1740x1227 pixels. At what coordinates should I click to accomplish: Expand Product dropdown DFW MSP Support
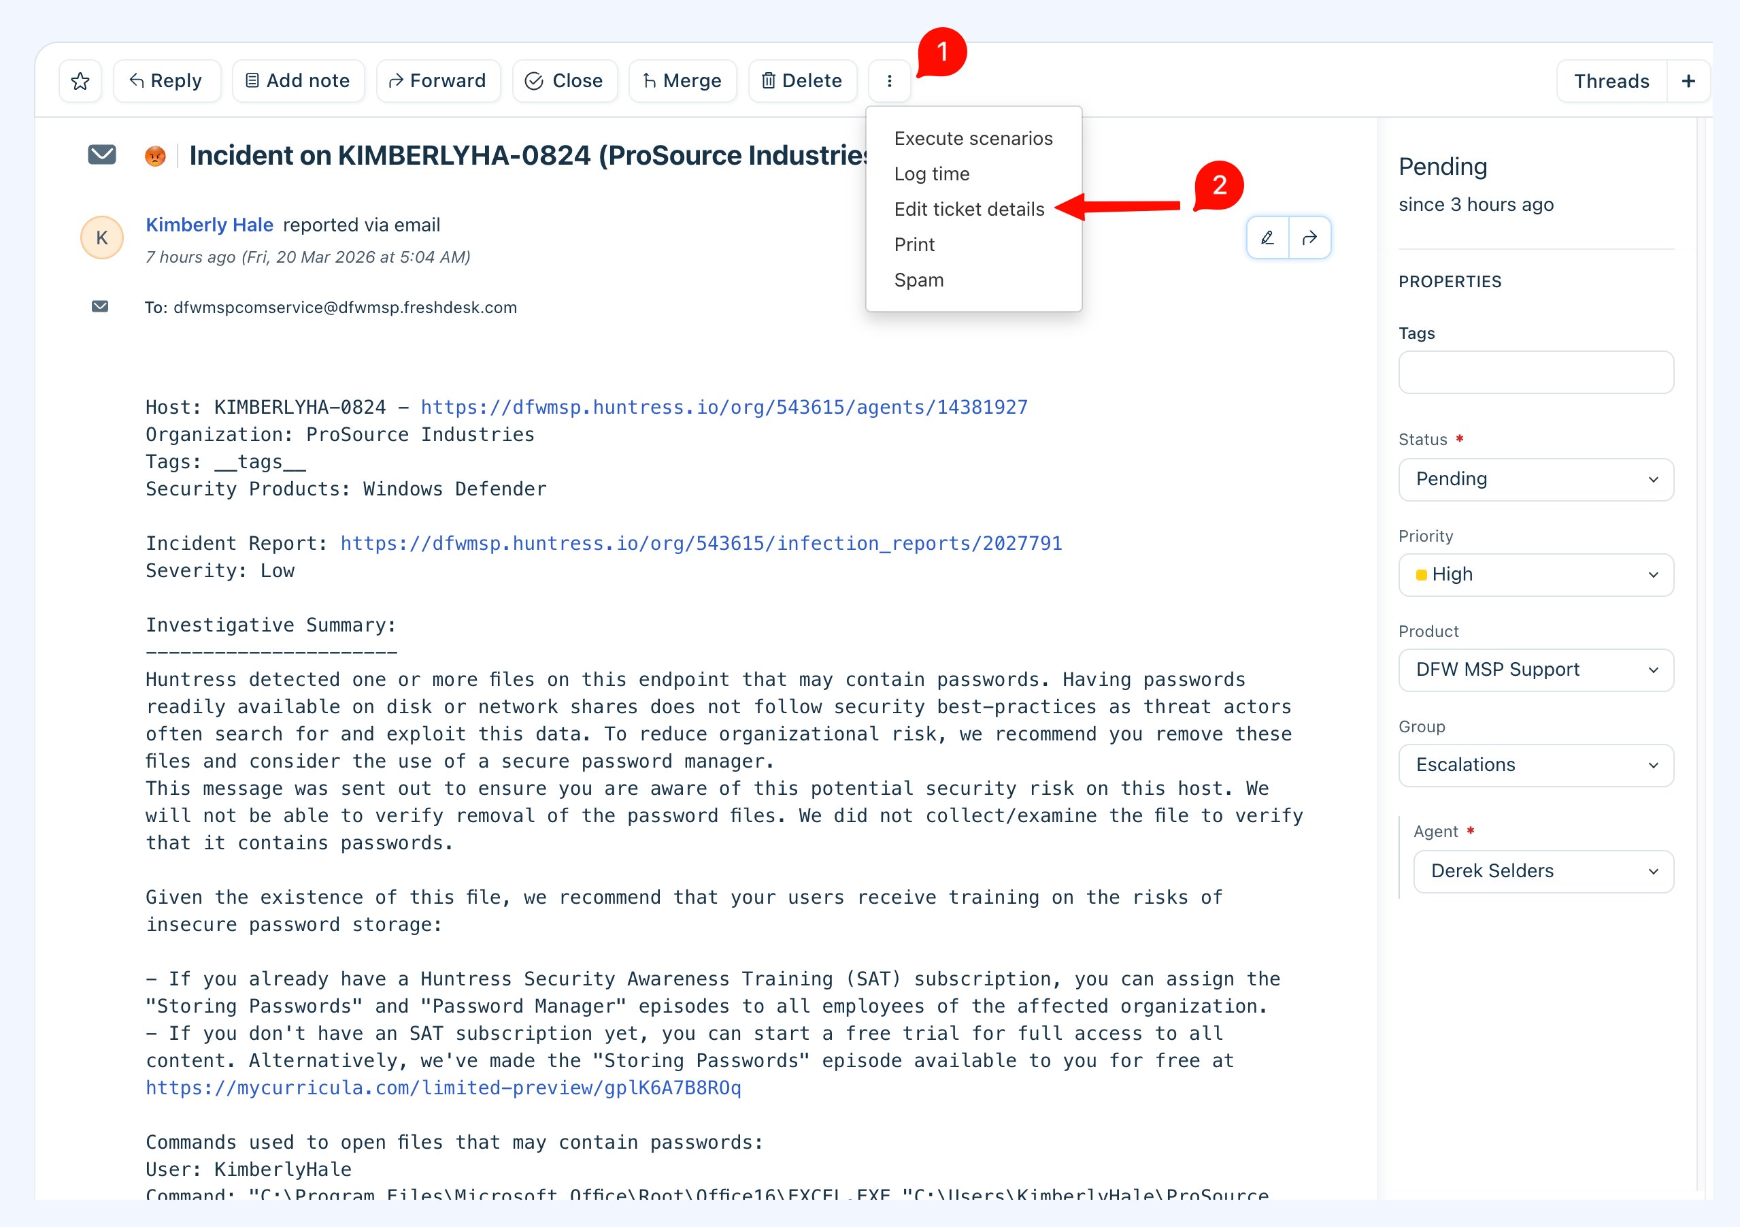(1535, 670)
